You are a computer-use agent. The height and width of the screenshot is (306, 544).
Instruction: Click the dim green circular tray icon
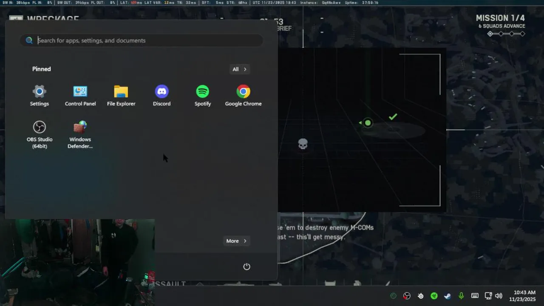click(x=394, y=296)
